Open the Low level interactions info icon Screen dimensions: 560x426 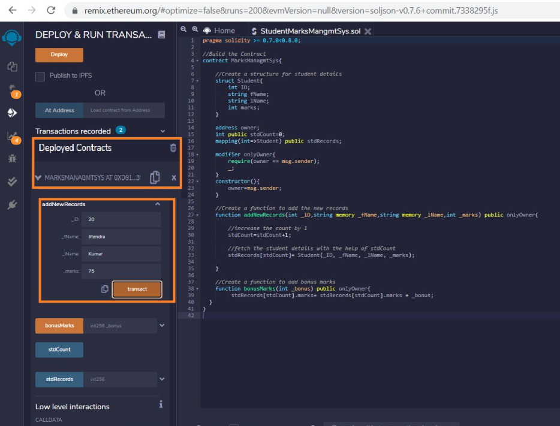tap(161, 405)
